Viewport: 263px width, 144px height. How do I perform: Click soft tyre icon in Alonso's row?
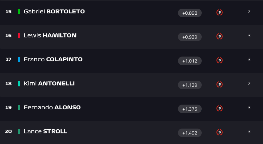pos(219,108)
